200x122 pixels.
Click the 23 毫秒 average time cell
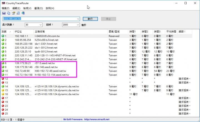tap(170, 71)
